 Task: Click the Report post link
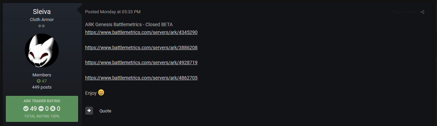404,12
